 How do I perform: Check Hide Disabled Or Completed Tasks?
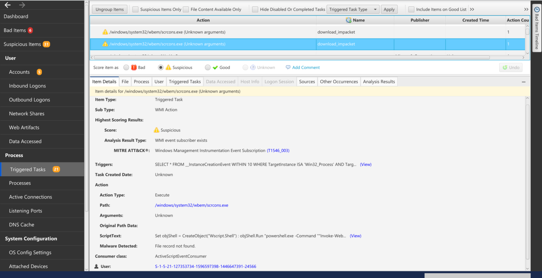255,9
